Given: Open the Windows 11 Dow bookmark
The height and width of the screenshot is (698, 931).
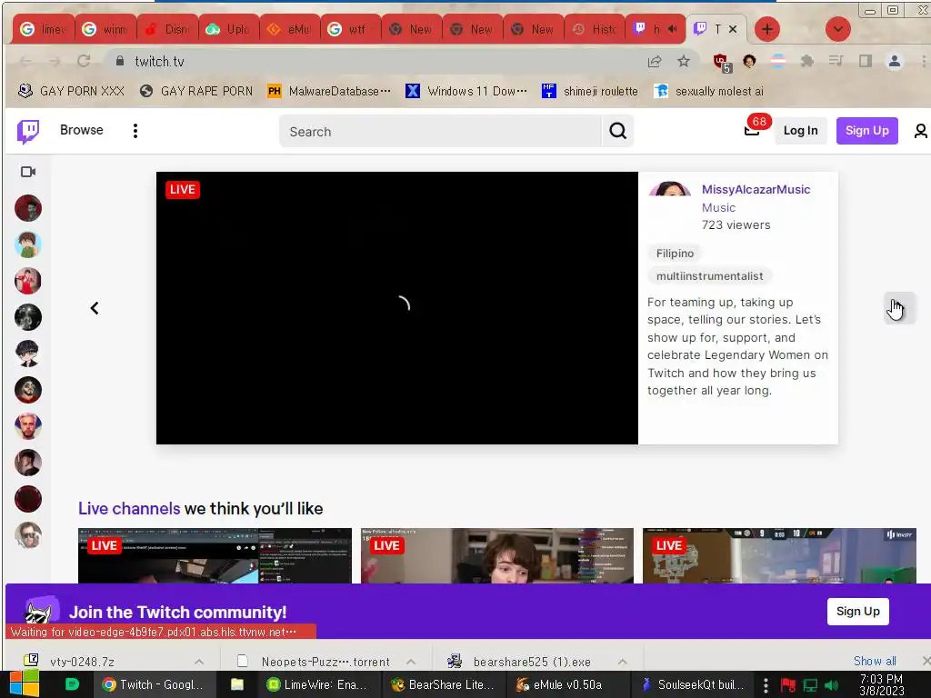Looking at the screenshot, I should (x=466, y=91).
